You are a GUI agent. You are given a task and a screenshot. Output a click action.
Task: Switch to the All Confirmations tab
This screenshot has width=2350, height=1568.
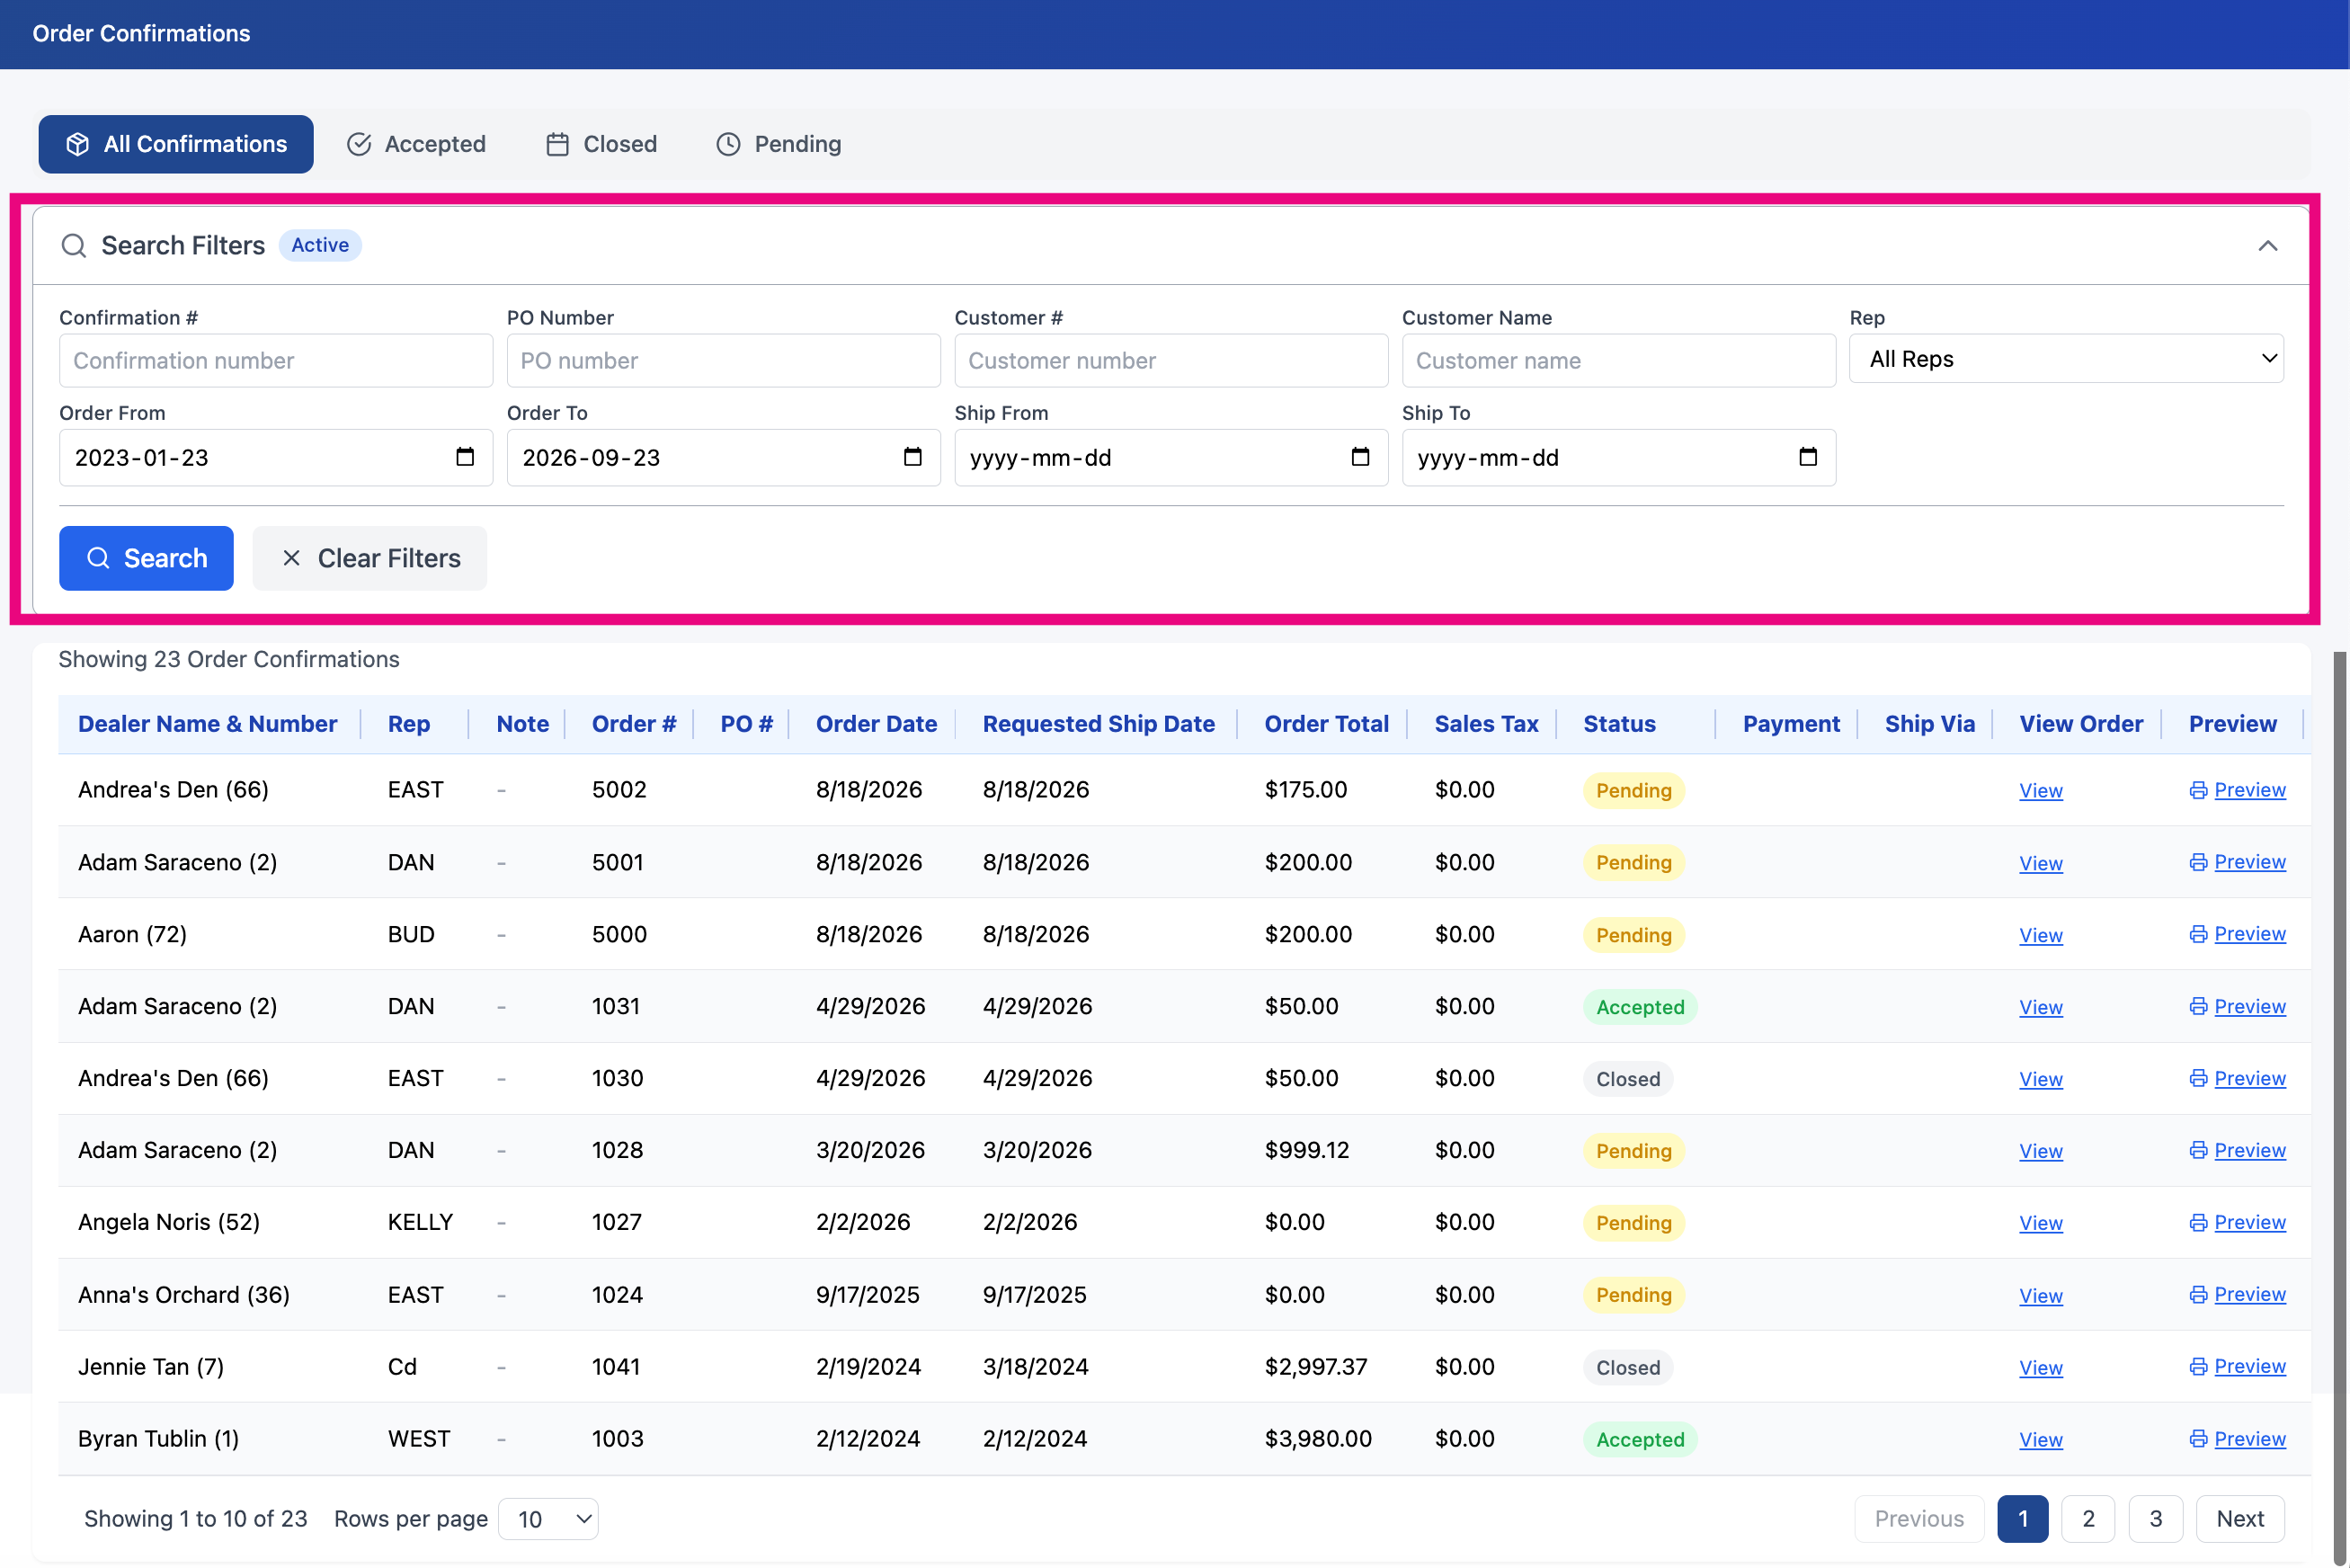click(176, 144)
